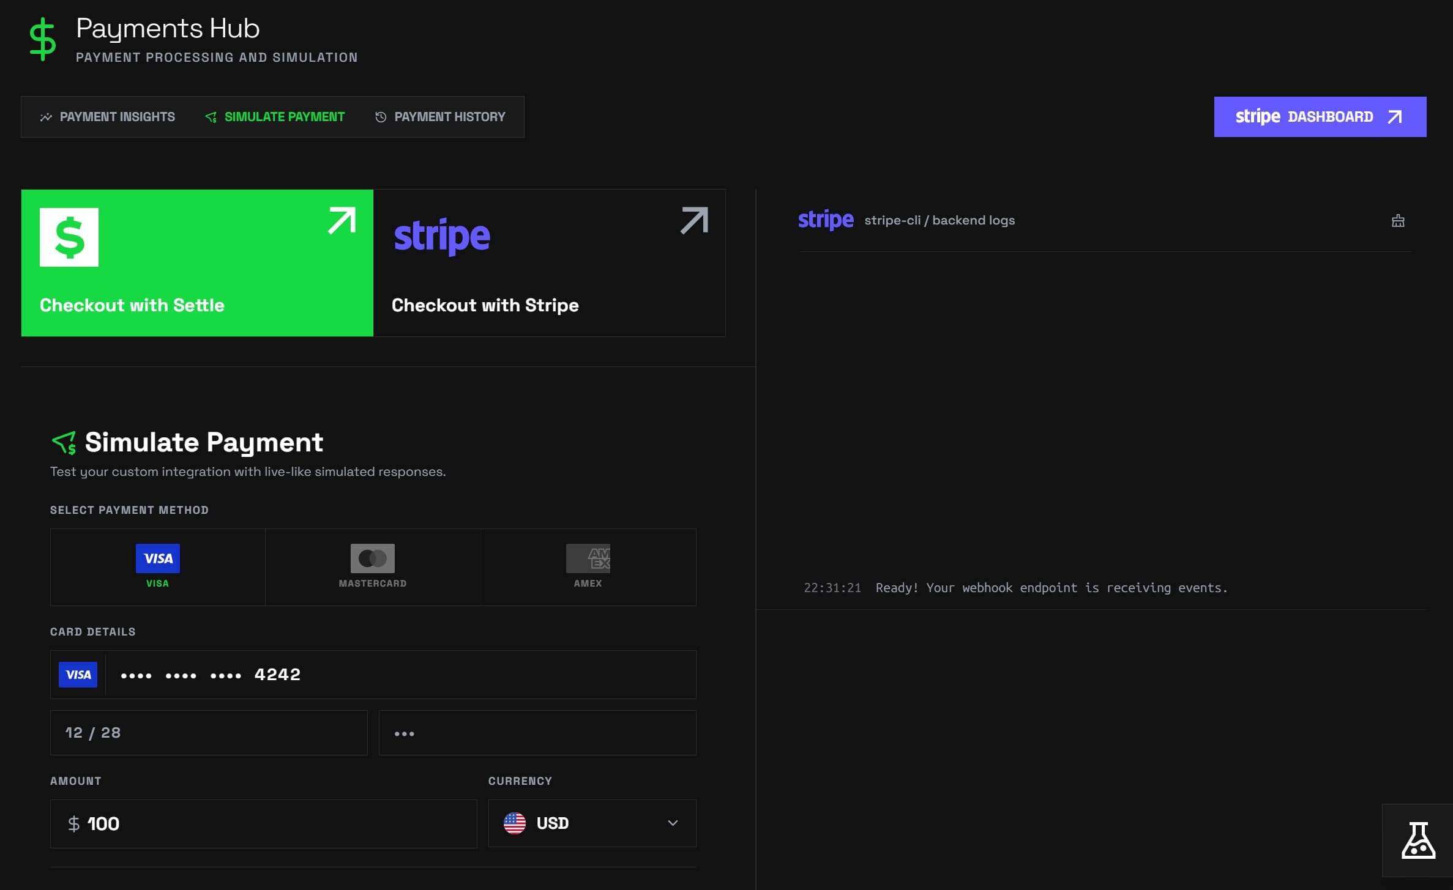The width and height of the screenshot is (1453, 890).
Task: Click the Payment Insights chart icon
Action: tap(46, 117)
